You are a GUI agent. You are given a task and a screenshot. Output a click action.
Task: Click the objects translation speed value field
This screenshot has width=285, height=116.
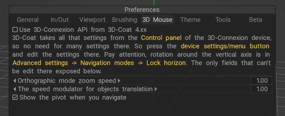pyautogui.click(x=261, y=89)
